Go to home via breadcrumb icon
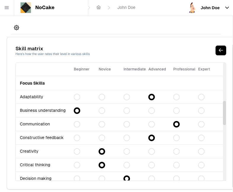This screenshot has height=192, width=233. pyautogui.click(x=99, y=8)
